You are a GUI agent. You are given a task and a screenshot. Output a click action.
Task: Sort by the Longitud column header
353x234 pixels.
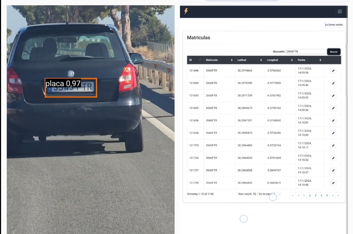280,60
